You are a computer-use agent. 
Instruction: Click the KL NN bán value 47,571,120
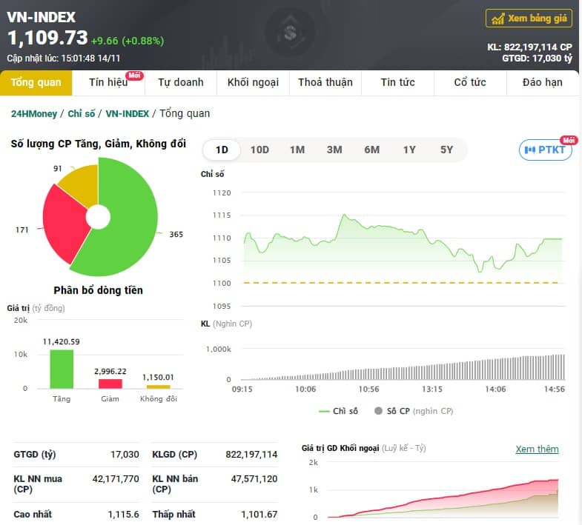click(254, 479)
